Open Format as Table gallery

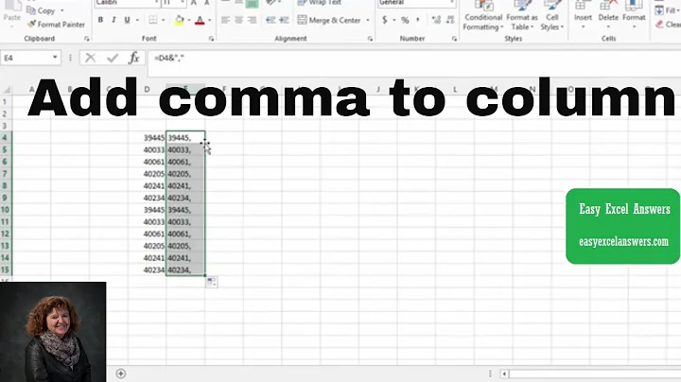point(521,16)
